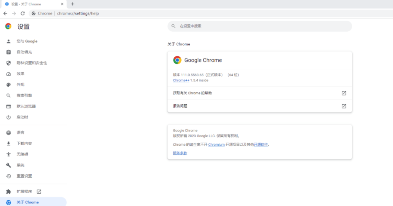
Task: Click the browser back arrow
Action: pyautogui.click(x=5, y=13)
